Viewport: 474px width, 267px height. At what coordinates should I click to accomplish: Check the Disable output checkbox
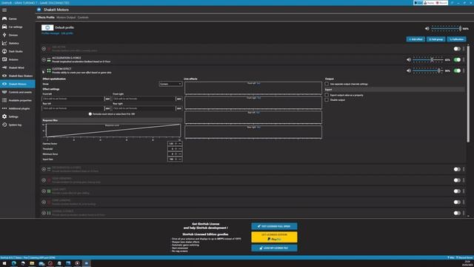[327, 100]
